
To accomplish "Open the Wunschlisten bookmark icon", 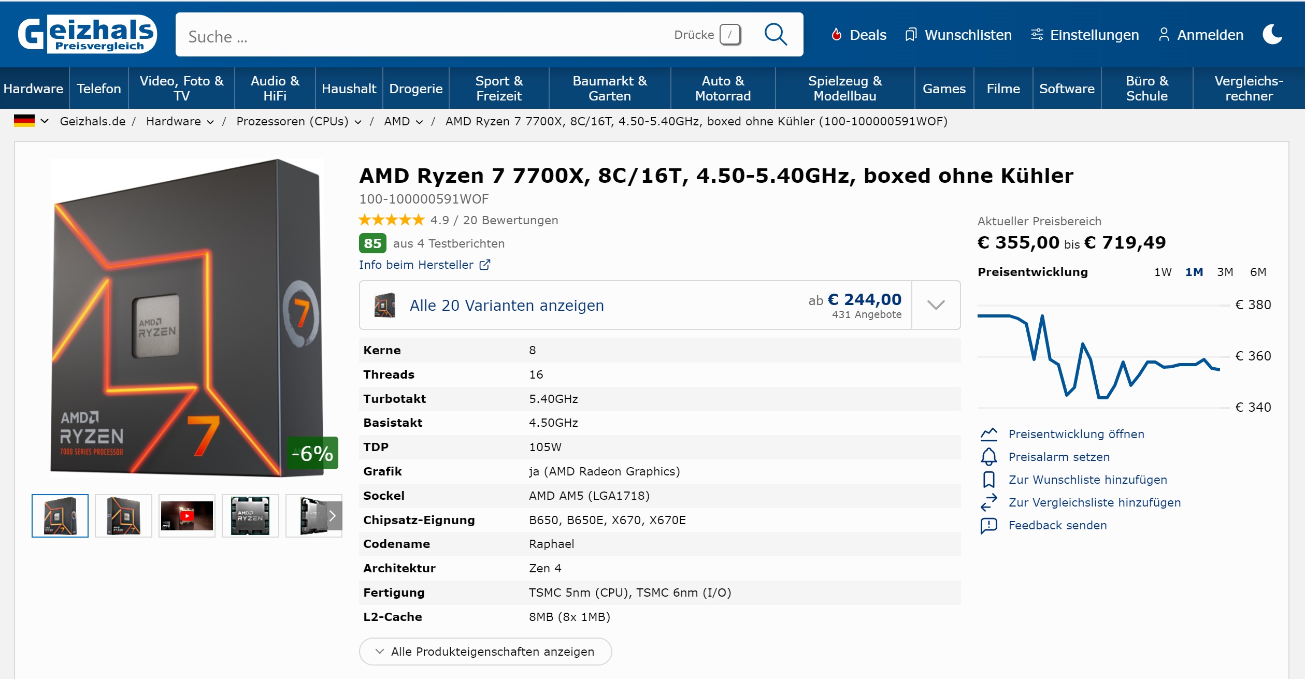I will coord(910,35).
